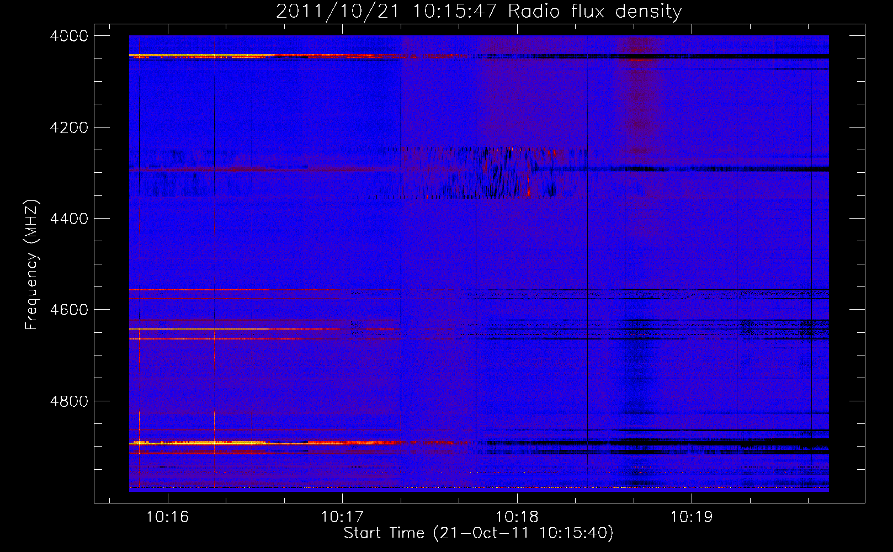Click the 4600 frequency tick label

coord(69,310)
